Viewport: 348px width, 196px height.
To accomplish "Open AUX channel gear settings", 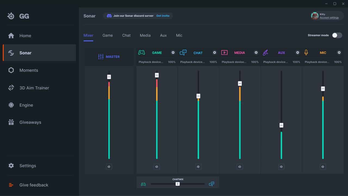I will (297, 53).
